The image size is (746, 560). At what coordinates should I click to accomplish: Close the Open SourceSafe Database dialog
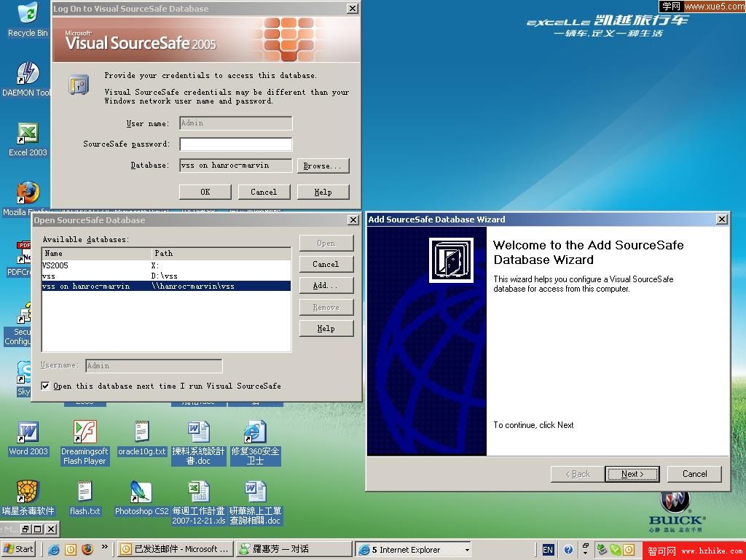[x=353, y=219]
